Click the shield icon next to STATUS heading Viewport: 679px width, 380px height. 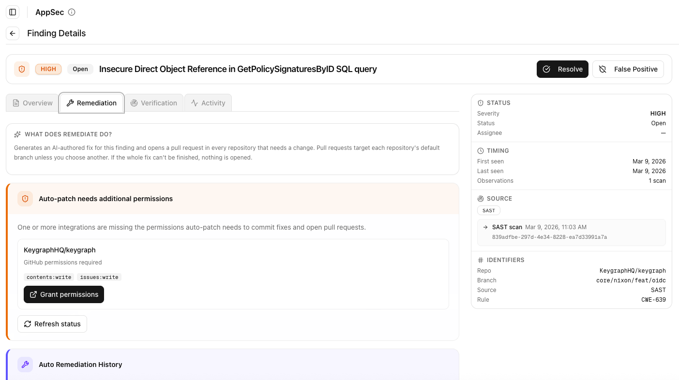pos(481,103)
